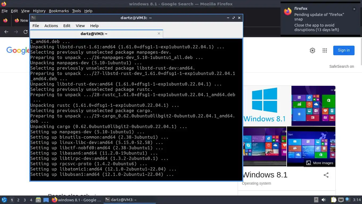Switch to workspace 4 in the taskbar
Image resolution: width=362 pixels, height=204 pixels.
31,200
